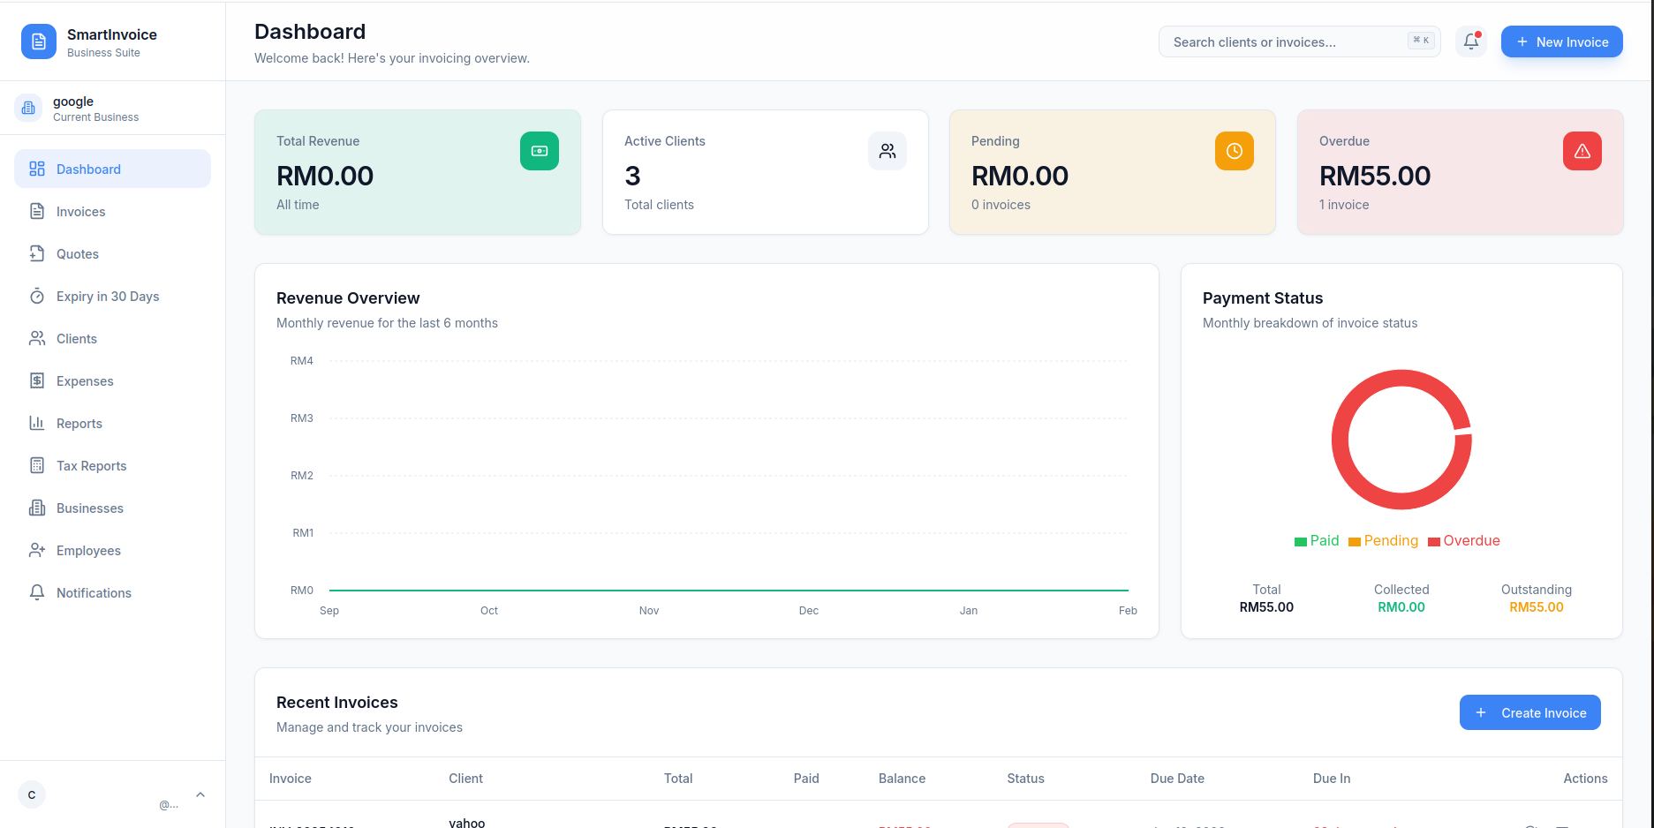Click the New Invoice button

[1561, 41]
